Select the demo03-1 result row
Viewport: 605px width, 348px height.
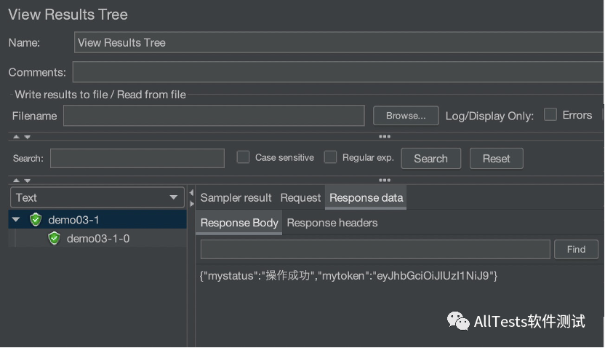coord(97,219)
